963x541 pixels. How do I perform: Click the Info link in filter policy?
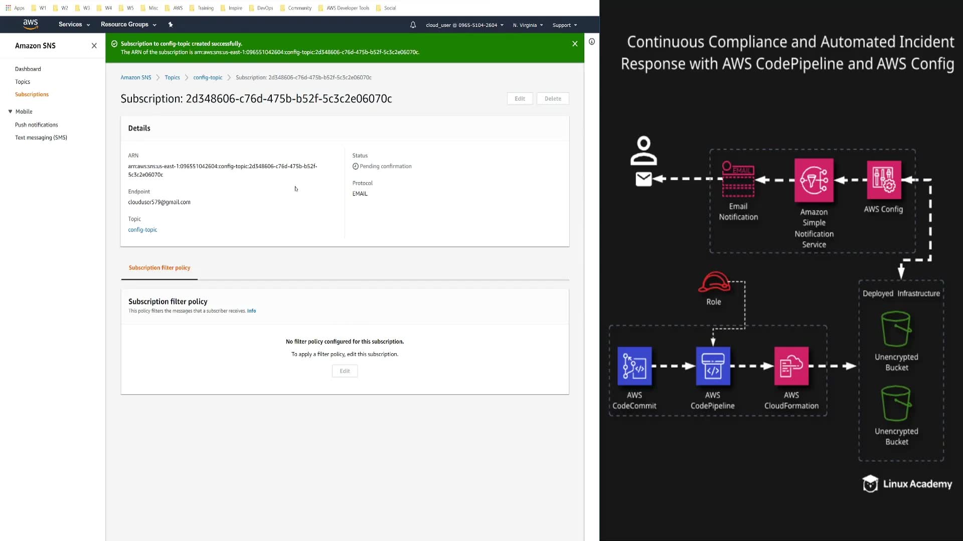click(251, 311)
